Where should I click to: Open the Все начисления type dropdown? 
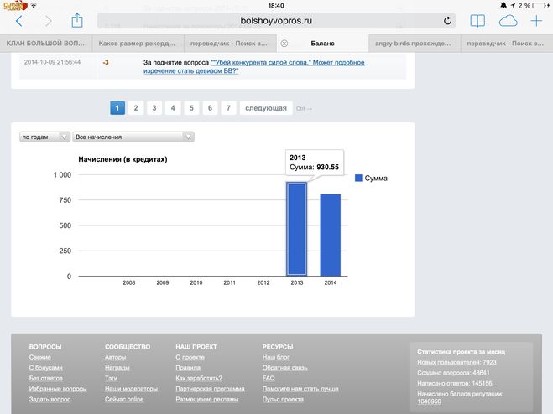[x=133, y=137]
